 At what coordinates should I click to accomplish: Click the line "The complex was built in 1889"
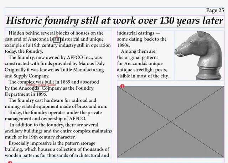(x=54, y=82)
